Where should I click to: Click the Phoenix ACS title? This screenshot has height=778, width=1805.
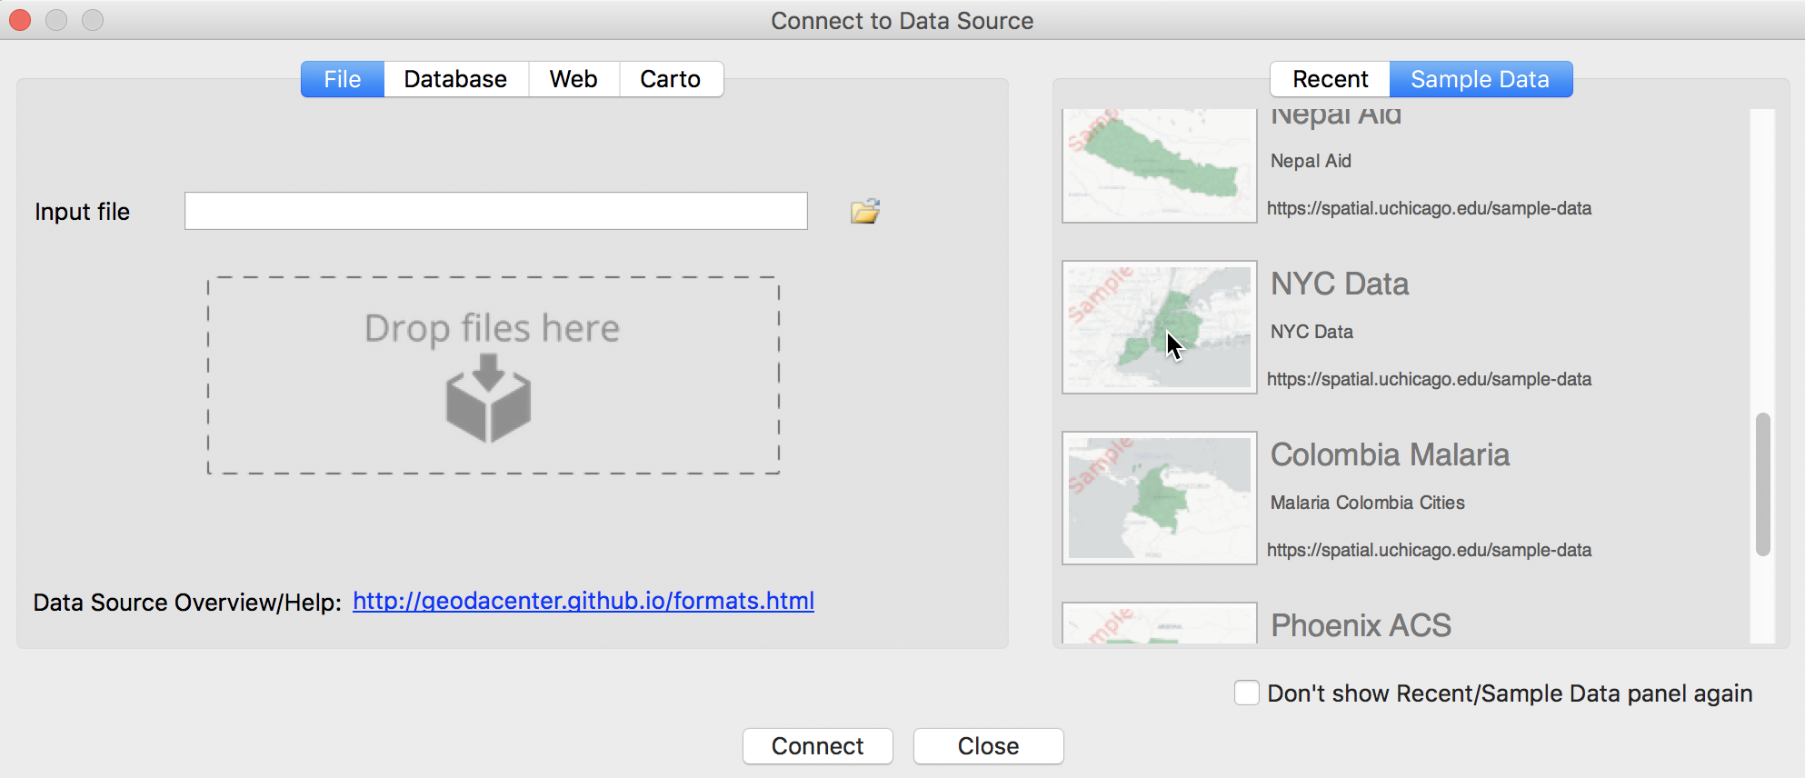(x=1361, y=625)
